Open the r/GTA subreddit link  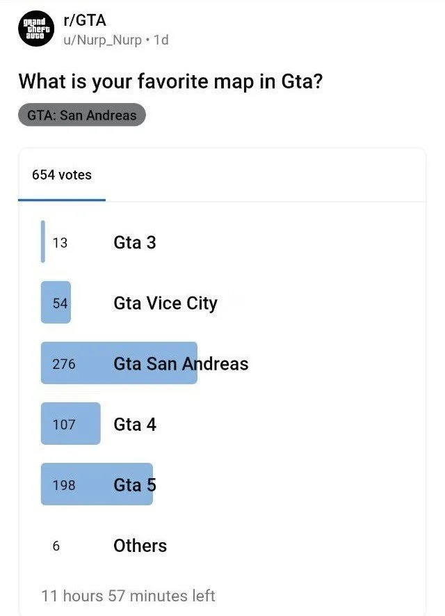pos(84,20)
